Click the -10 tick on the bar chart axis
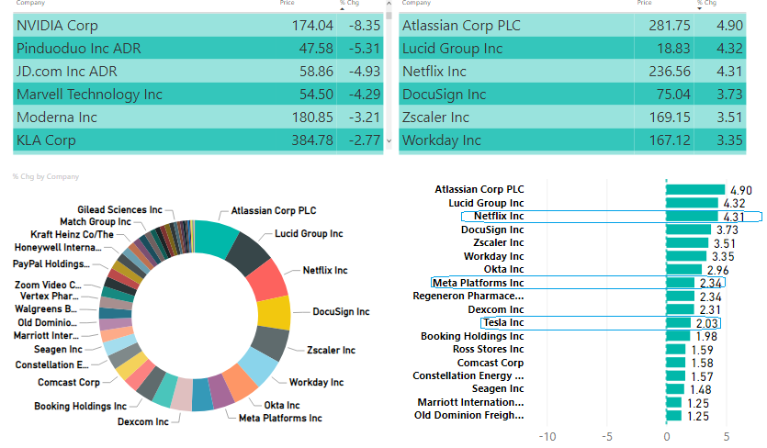 tap(547, 437)
